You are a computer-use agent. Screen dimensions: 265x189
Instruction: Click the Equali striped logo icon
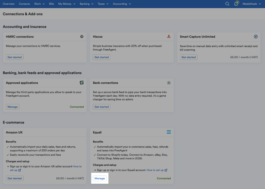[169, 132]
